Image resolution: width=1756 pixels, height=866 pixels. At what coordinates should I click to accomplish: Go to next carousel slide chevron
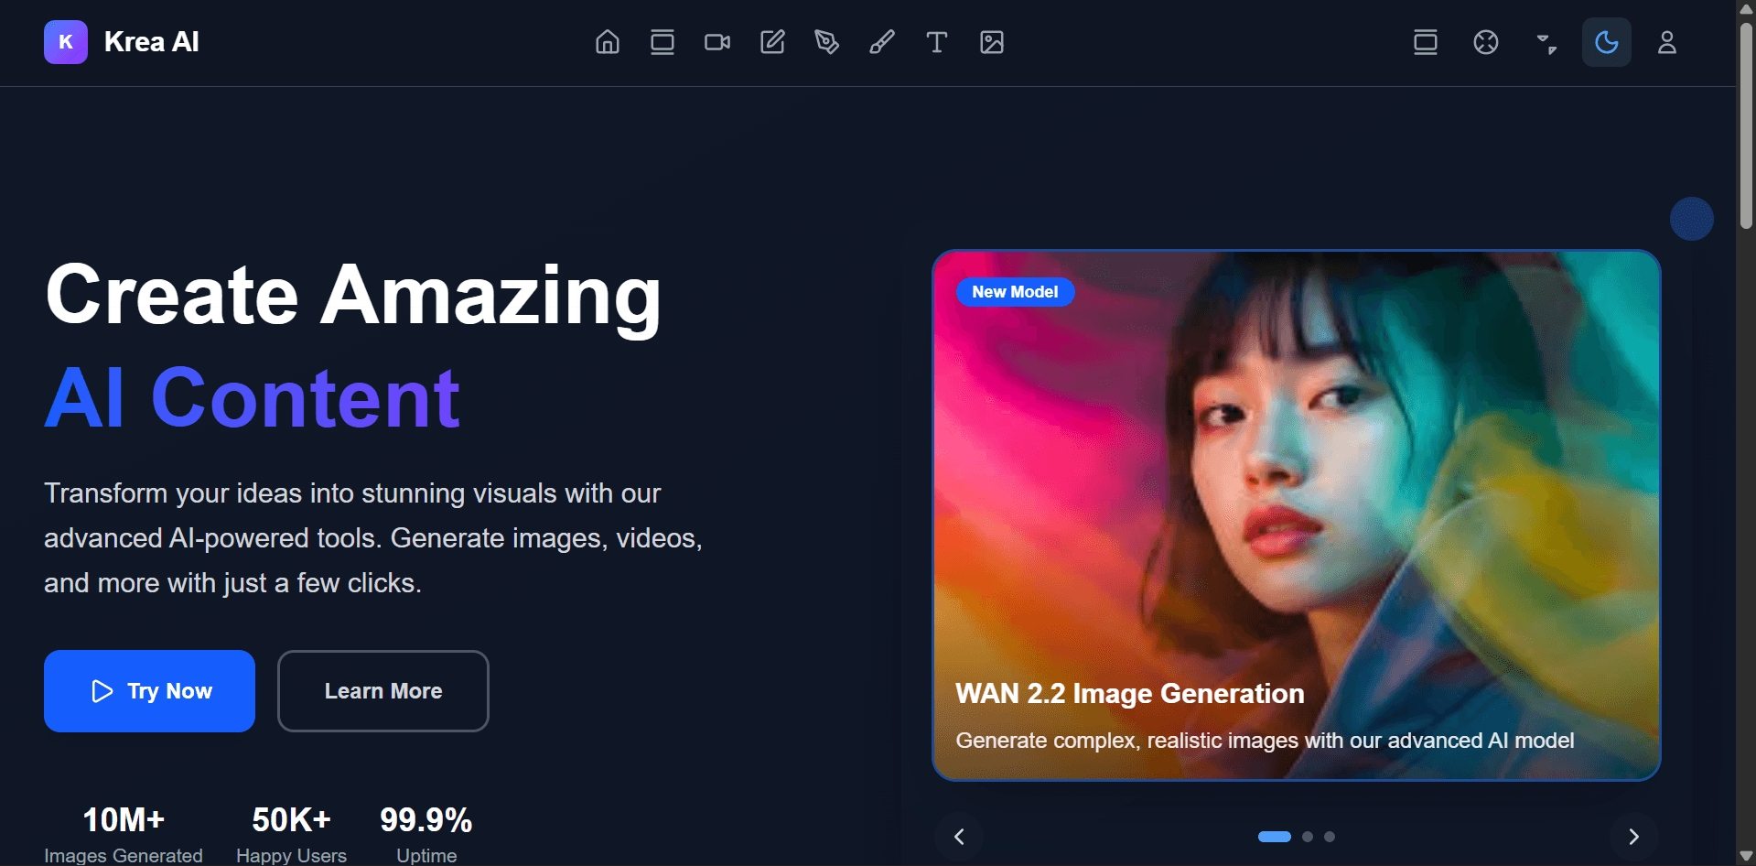click(x=1634, y=837)
